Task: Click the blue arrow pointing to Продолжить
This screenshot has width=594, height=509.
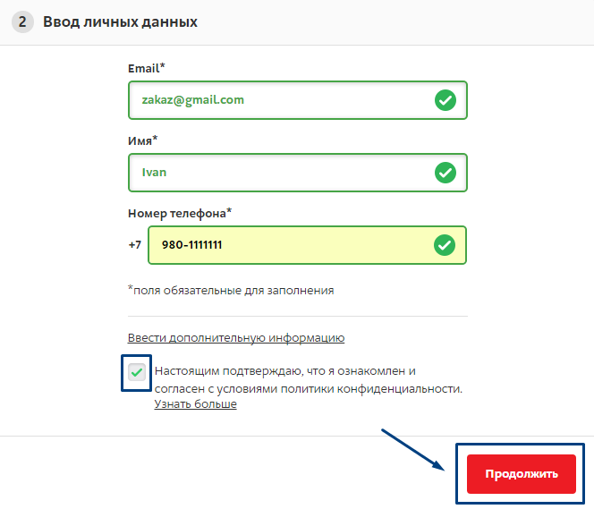Action: pos(413,450)
